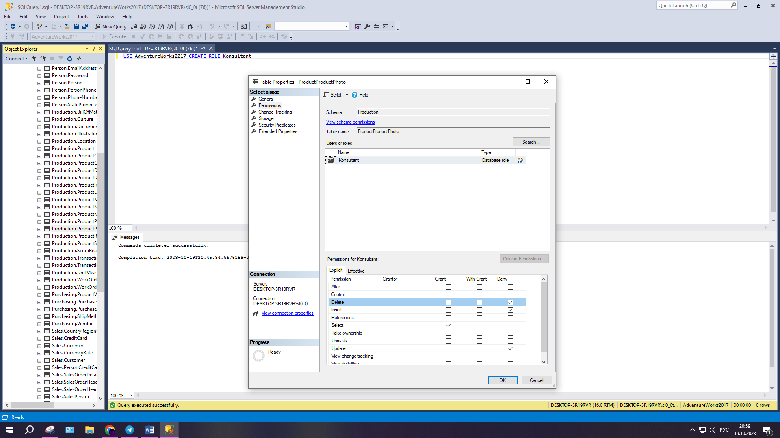Open the General page in Table Properties
The image size is (780, 438).
(x=266, y=99)
